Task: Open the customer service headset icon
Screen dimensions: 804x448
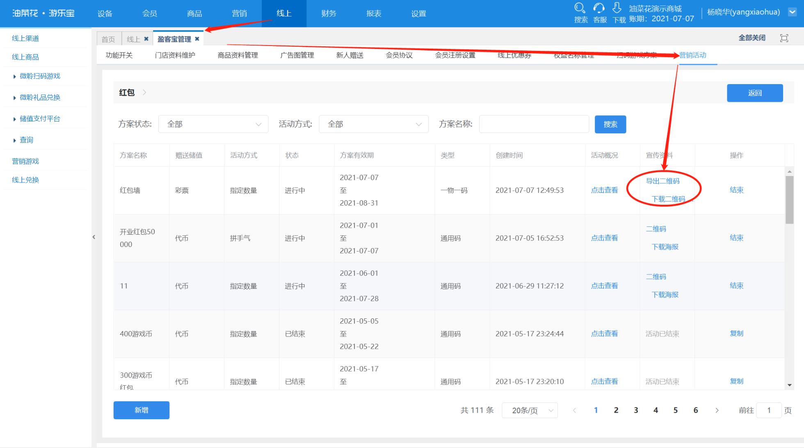Action: click(599, 8)
